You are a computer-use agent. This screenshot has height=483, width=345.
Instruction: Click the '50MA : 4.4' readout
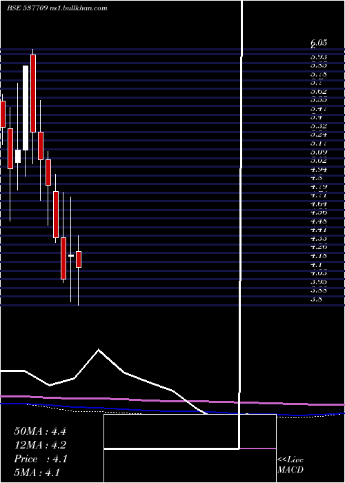tap(40, 431)
